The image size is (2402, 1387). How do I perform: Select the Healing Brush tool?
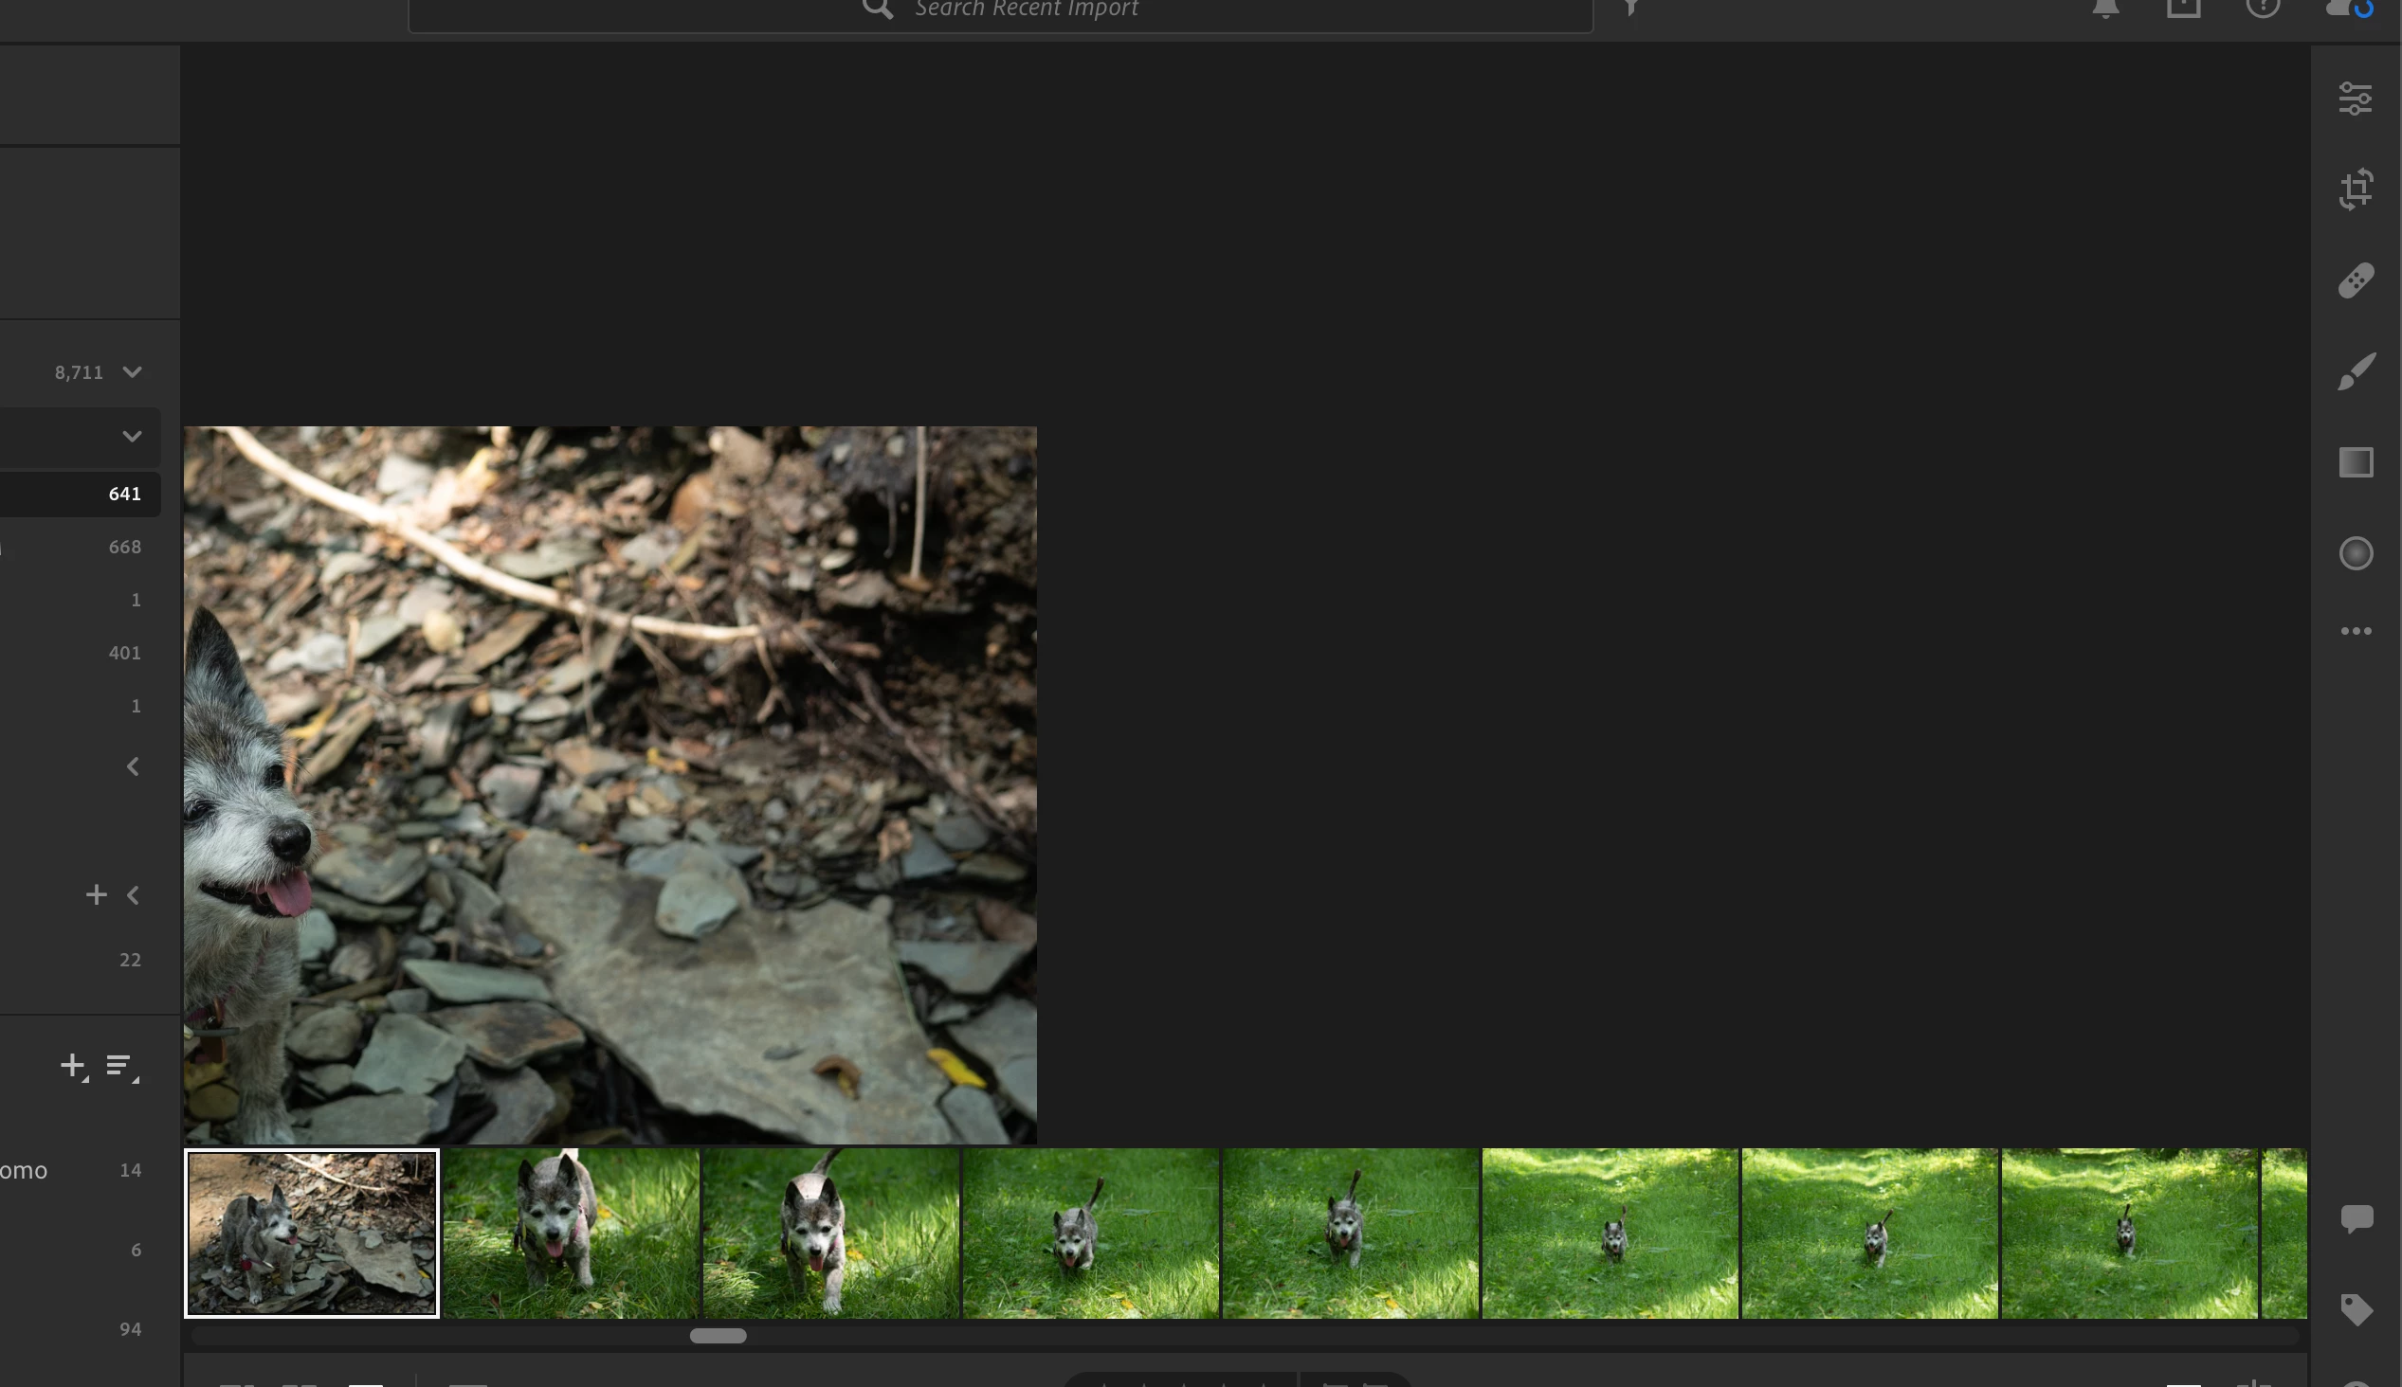[x=2356, y=280]
